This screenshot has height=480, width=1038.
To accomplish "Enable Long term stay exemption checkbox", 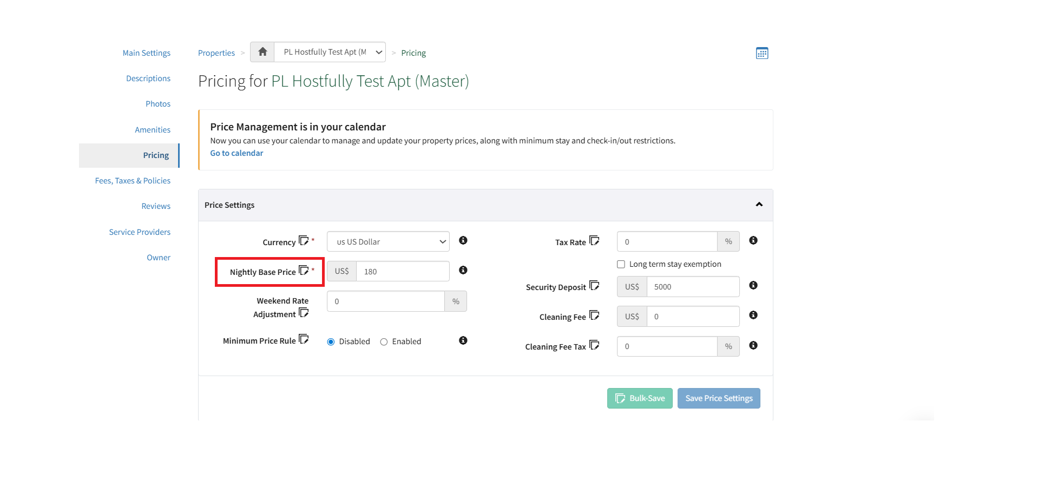I will (621, 264).
